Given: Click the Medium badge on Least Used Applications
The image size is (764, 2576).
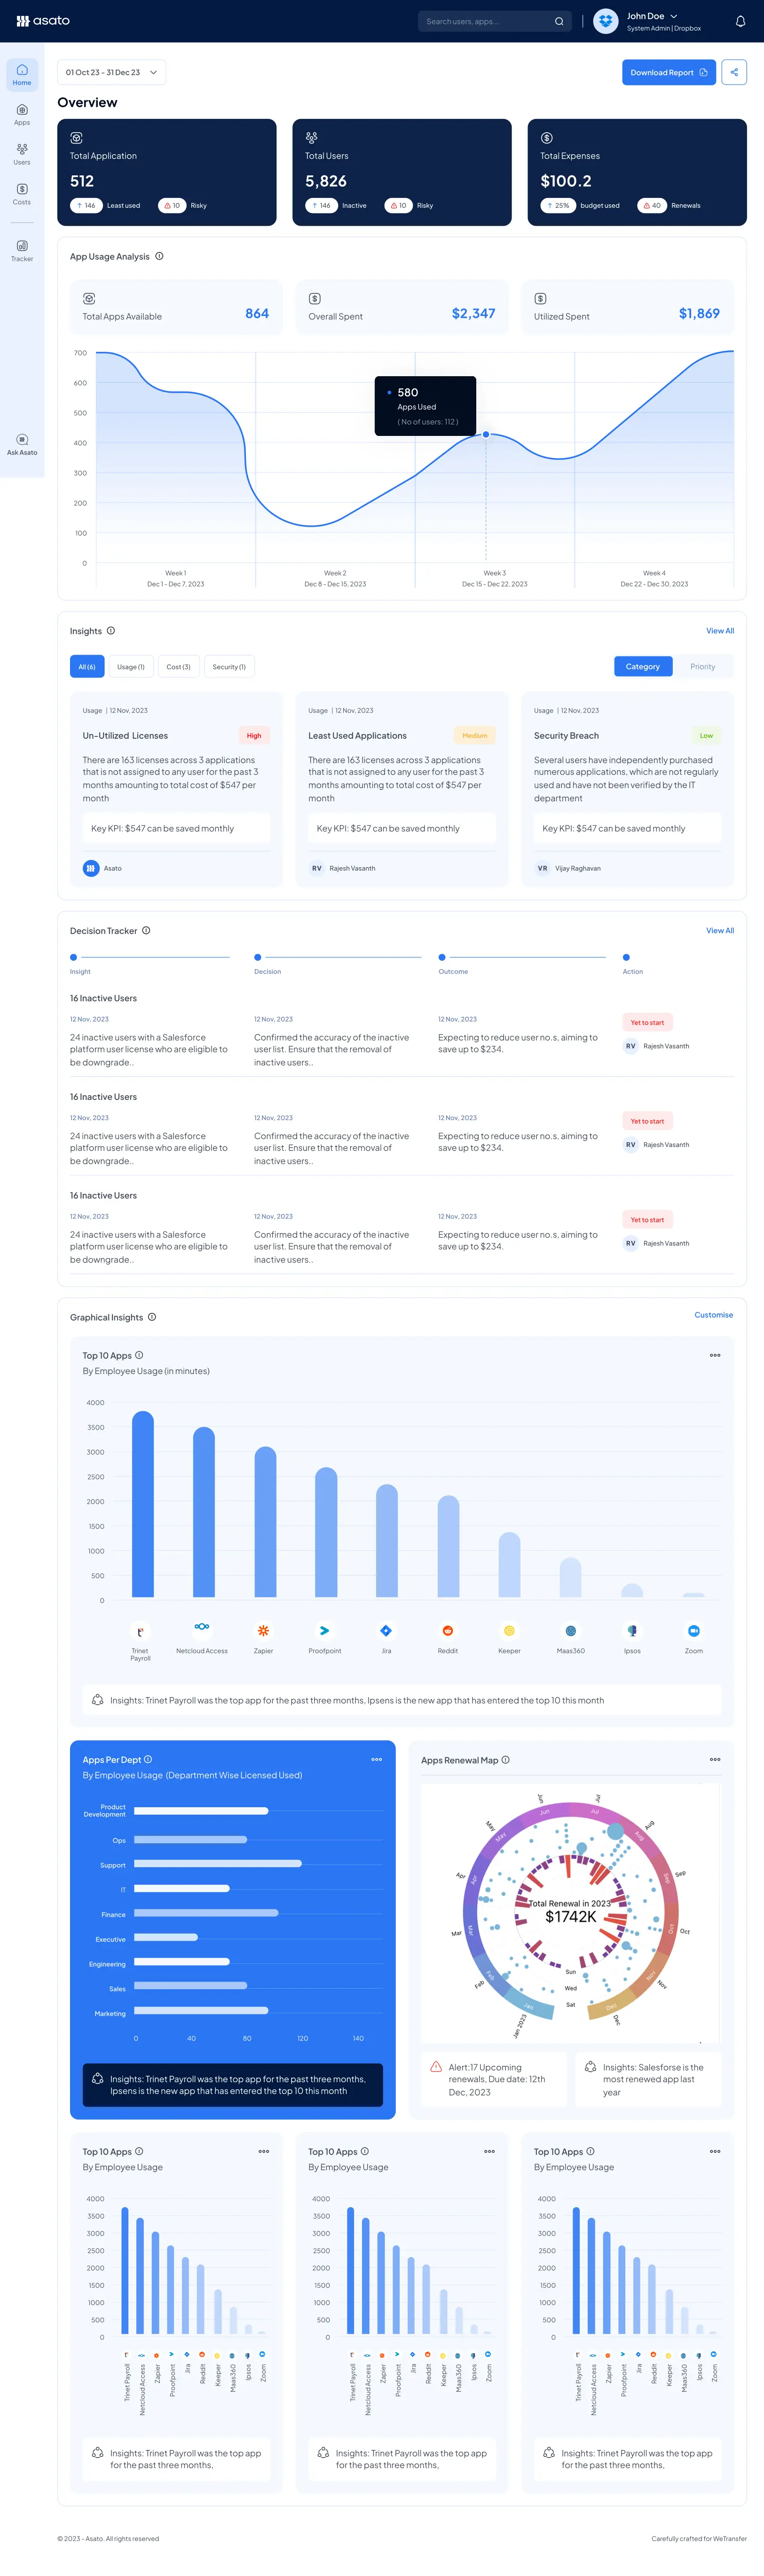Looking at the screenshot, I should [x=475, y=735].
